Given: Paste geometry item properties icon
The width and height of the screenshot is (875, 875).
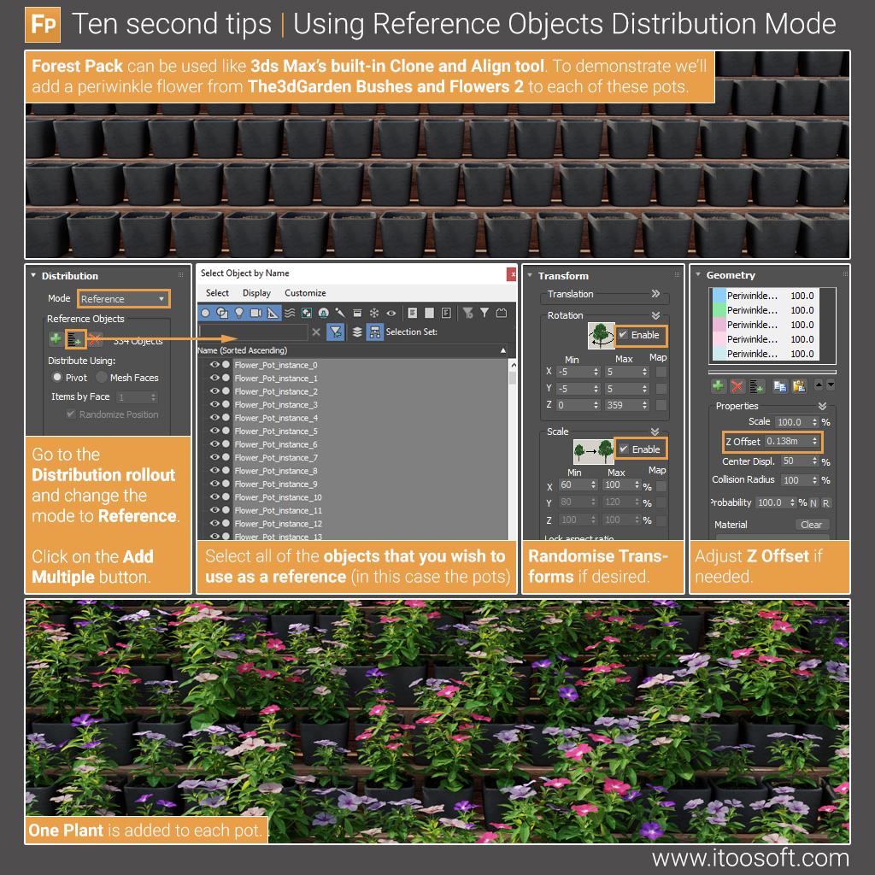Looking at the screenshot, I should pos(799,385).
